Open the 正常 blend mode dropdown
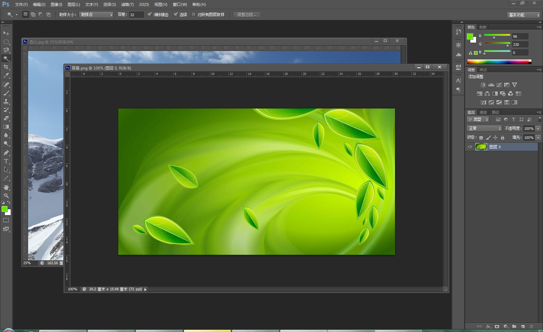The image size is (543, 332). click(484, 129)
